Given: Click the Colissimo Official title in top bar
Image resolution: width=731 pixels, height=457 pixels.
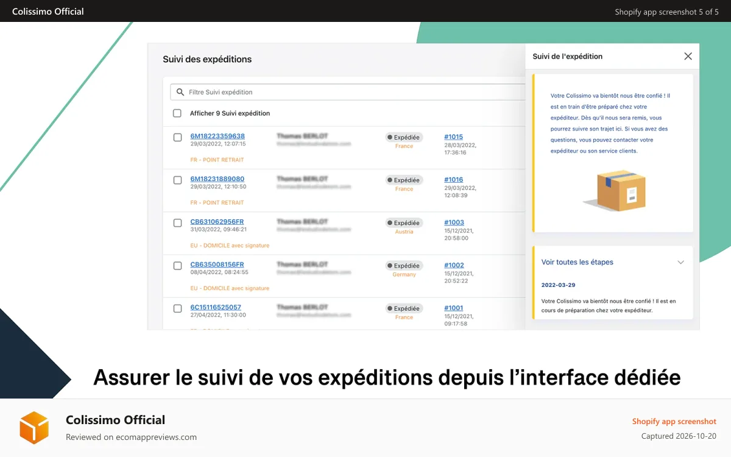Looking at the screenshot, I should [48, 11].
